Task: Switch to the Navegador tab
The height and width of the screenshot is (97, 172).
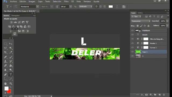Action: (16, 16)
